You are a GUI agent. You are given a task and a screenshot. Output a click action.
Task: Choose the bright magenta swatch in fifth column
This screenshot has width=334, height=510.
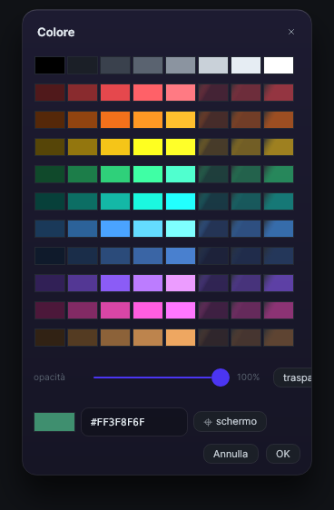pos(181,310)
